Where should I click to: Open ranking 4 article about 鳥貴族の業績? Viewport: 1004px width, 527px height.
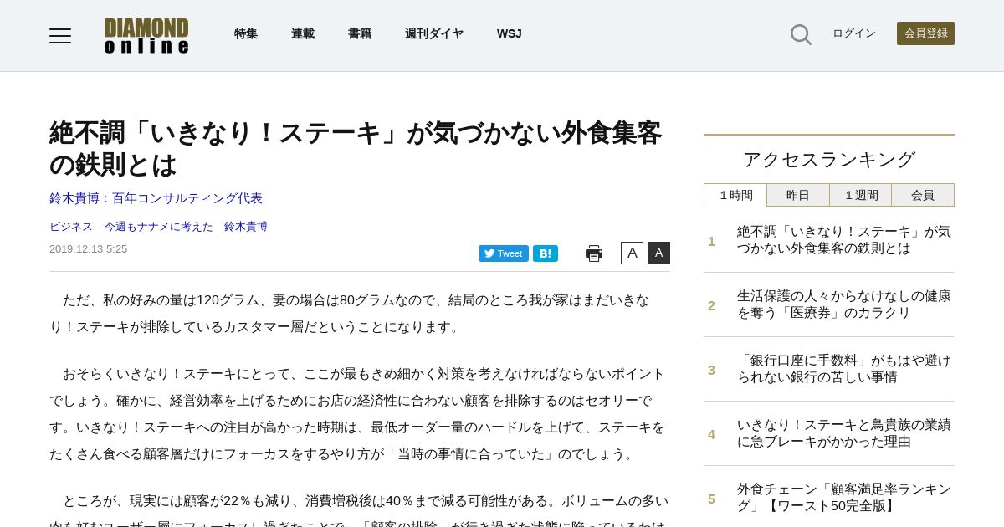[844, 433]
